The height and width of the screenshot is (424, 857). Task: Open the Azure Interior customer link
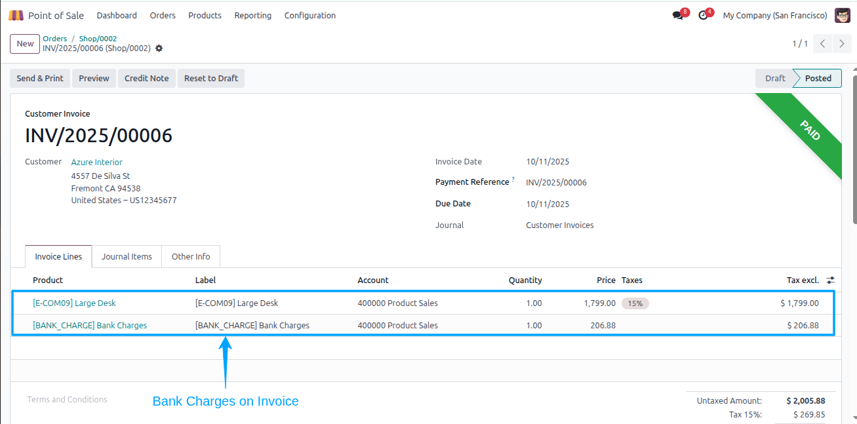[x=97, y=162]
